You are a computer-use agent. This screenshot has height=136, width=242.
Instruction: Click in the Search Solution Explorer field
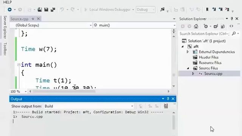pyautogui.click(x=205, y=34)
